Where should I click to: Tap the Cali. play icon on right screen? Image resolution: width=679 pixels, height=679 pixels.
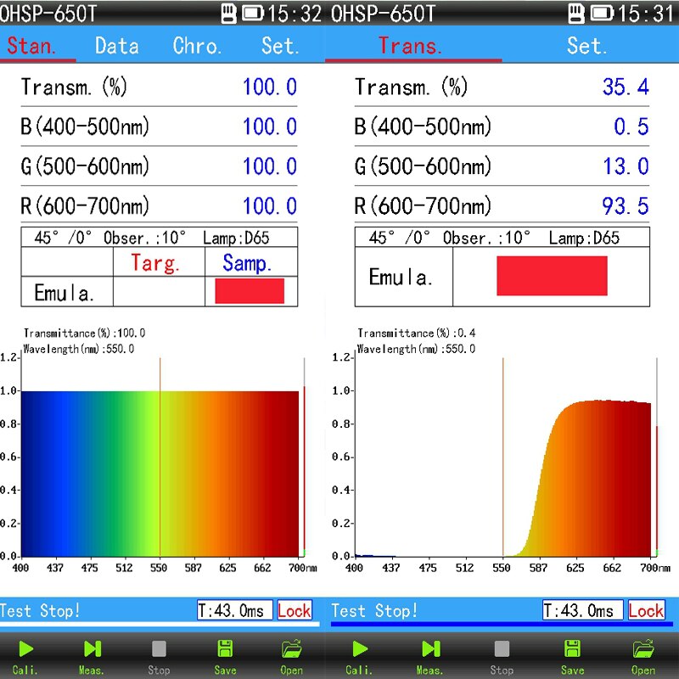coord(360,648)
